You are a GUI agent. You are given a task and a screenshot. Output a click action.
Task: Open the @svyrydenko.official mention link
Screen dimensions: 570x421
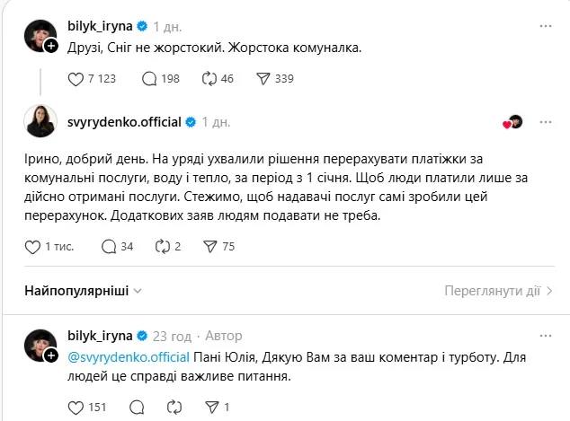click(126, 357)
